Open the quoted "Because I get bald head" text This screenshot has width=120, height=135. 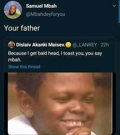(55, 56)
